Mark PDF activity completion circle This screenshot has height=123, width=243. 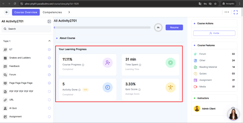pos(49,91)
